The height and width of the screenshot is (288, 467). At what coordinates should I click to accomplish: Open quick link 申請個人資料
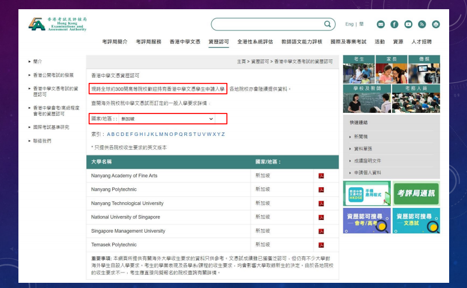click(367, 173)
